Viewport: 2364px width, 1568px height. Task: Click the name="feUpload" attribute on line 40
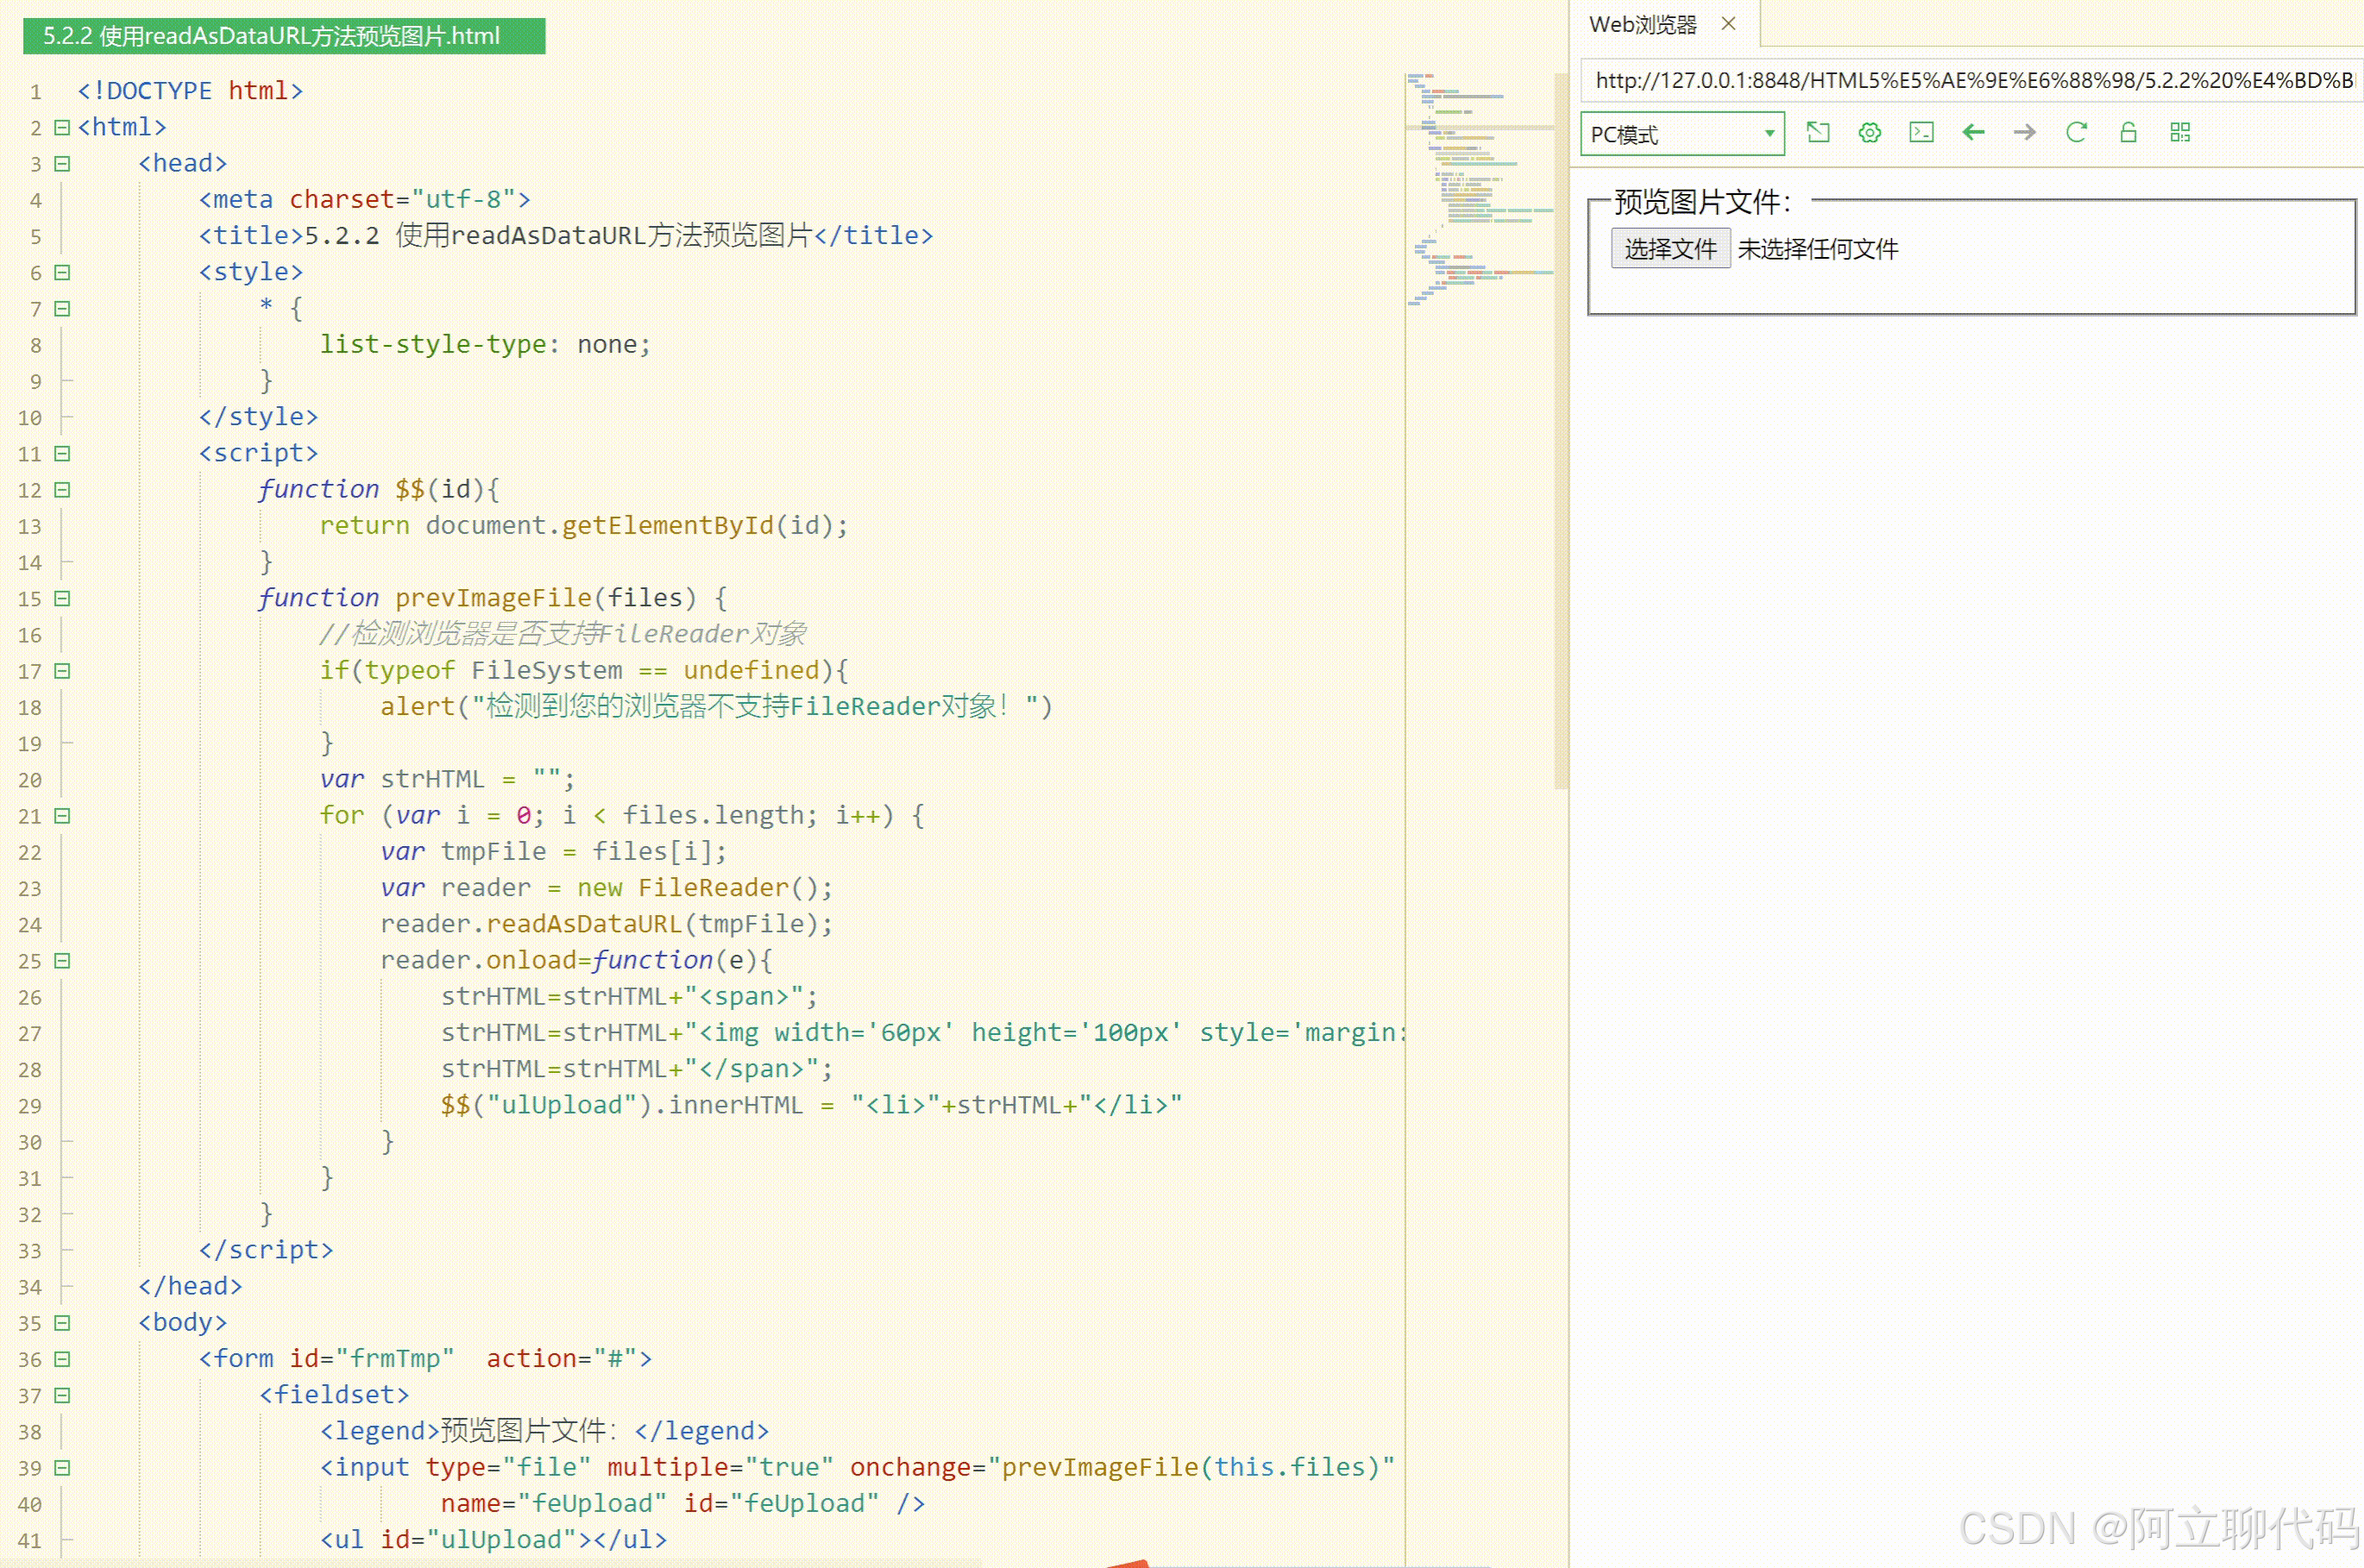553,1503
